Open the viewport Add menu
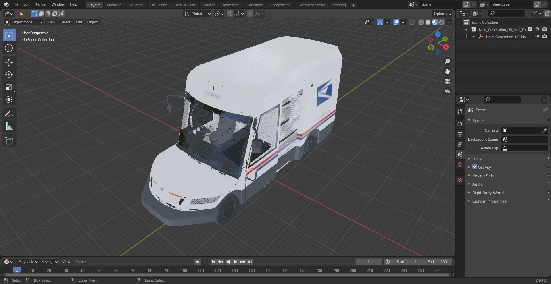 79,22
